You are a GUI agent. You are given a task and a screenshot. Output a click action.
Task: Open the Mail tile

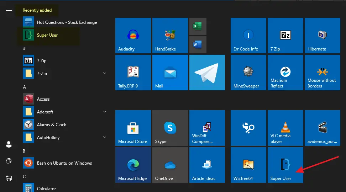pos(170,73)
